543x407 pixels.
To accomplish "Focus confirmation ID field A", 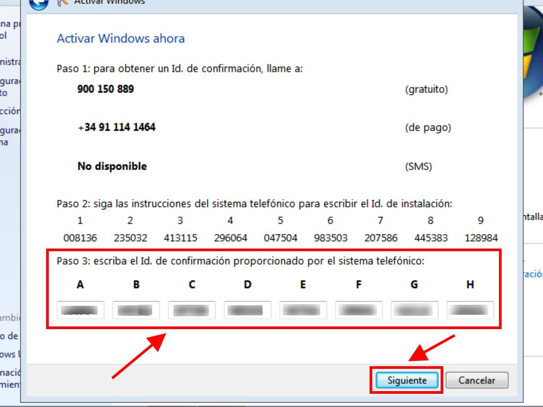I will [80, 310].
